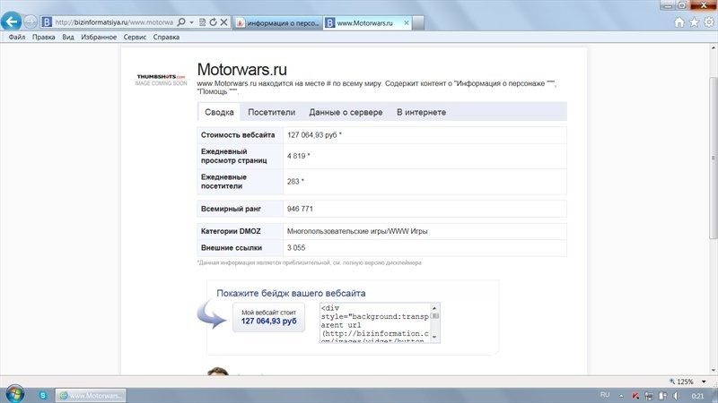Click the volume speaker tray icon
The height and width of the screenshot is (403, 718).
point(676,396)
